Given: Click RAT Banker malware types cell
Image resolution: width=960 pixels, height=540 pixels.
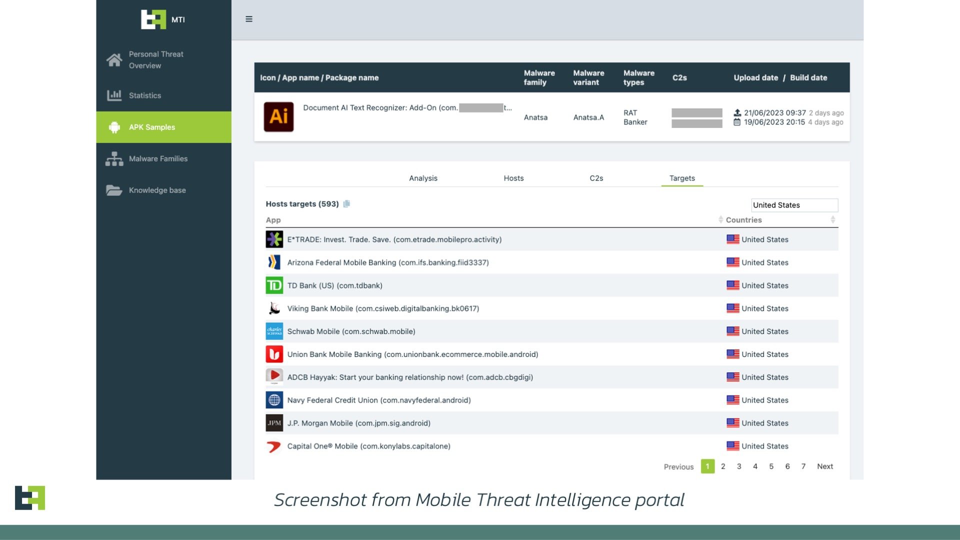Looking at the screenshot, I should [x=635, y=117].
